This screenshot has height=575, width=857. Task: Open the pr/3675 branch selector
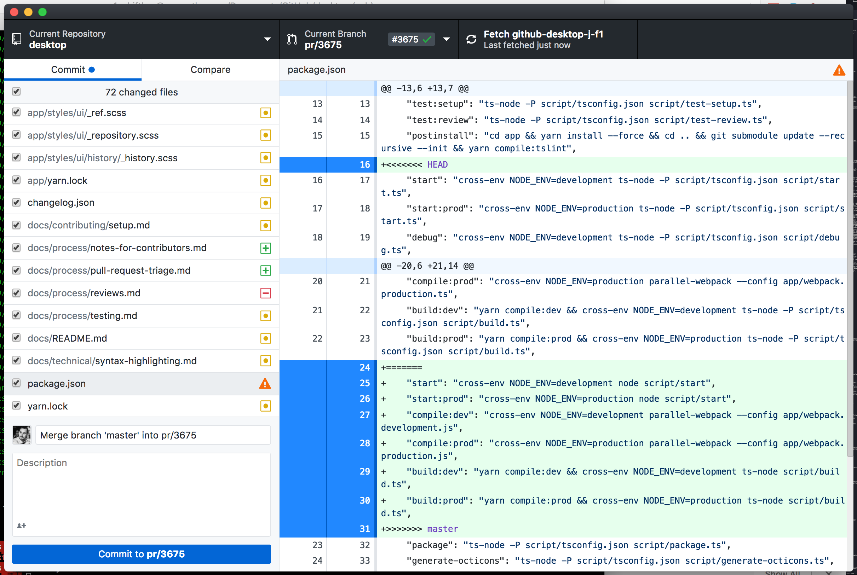(x=369, y=39)
